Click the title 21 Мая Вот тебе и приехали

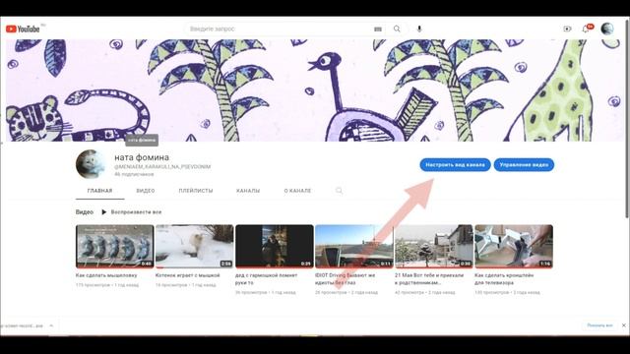coord(429,279)
